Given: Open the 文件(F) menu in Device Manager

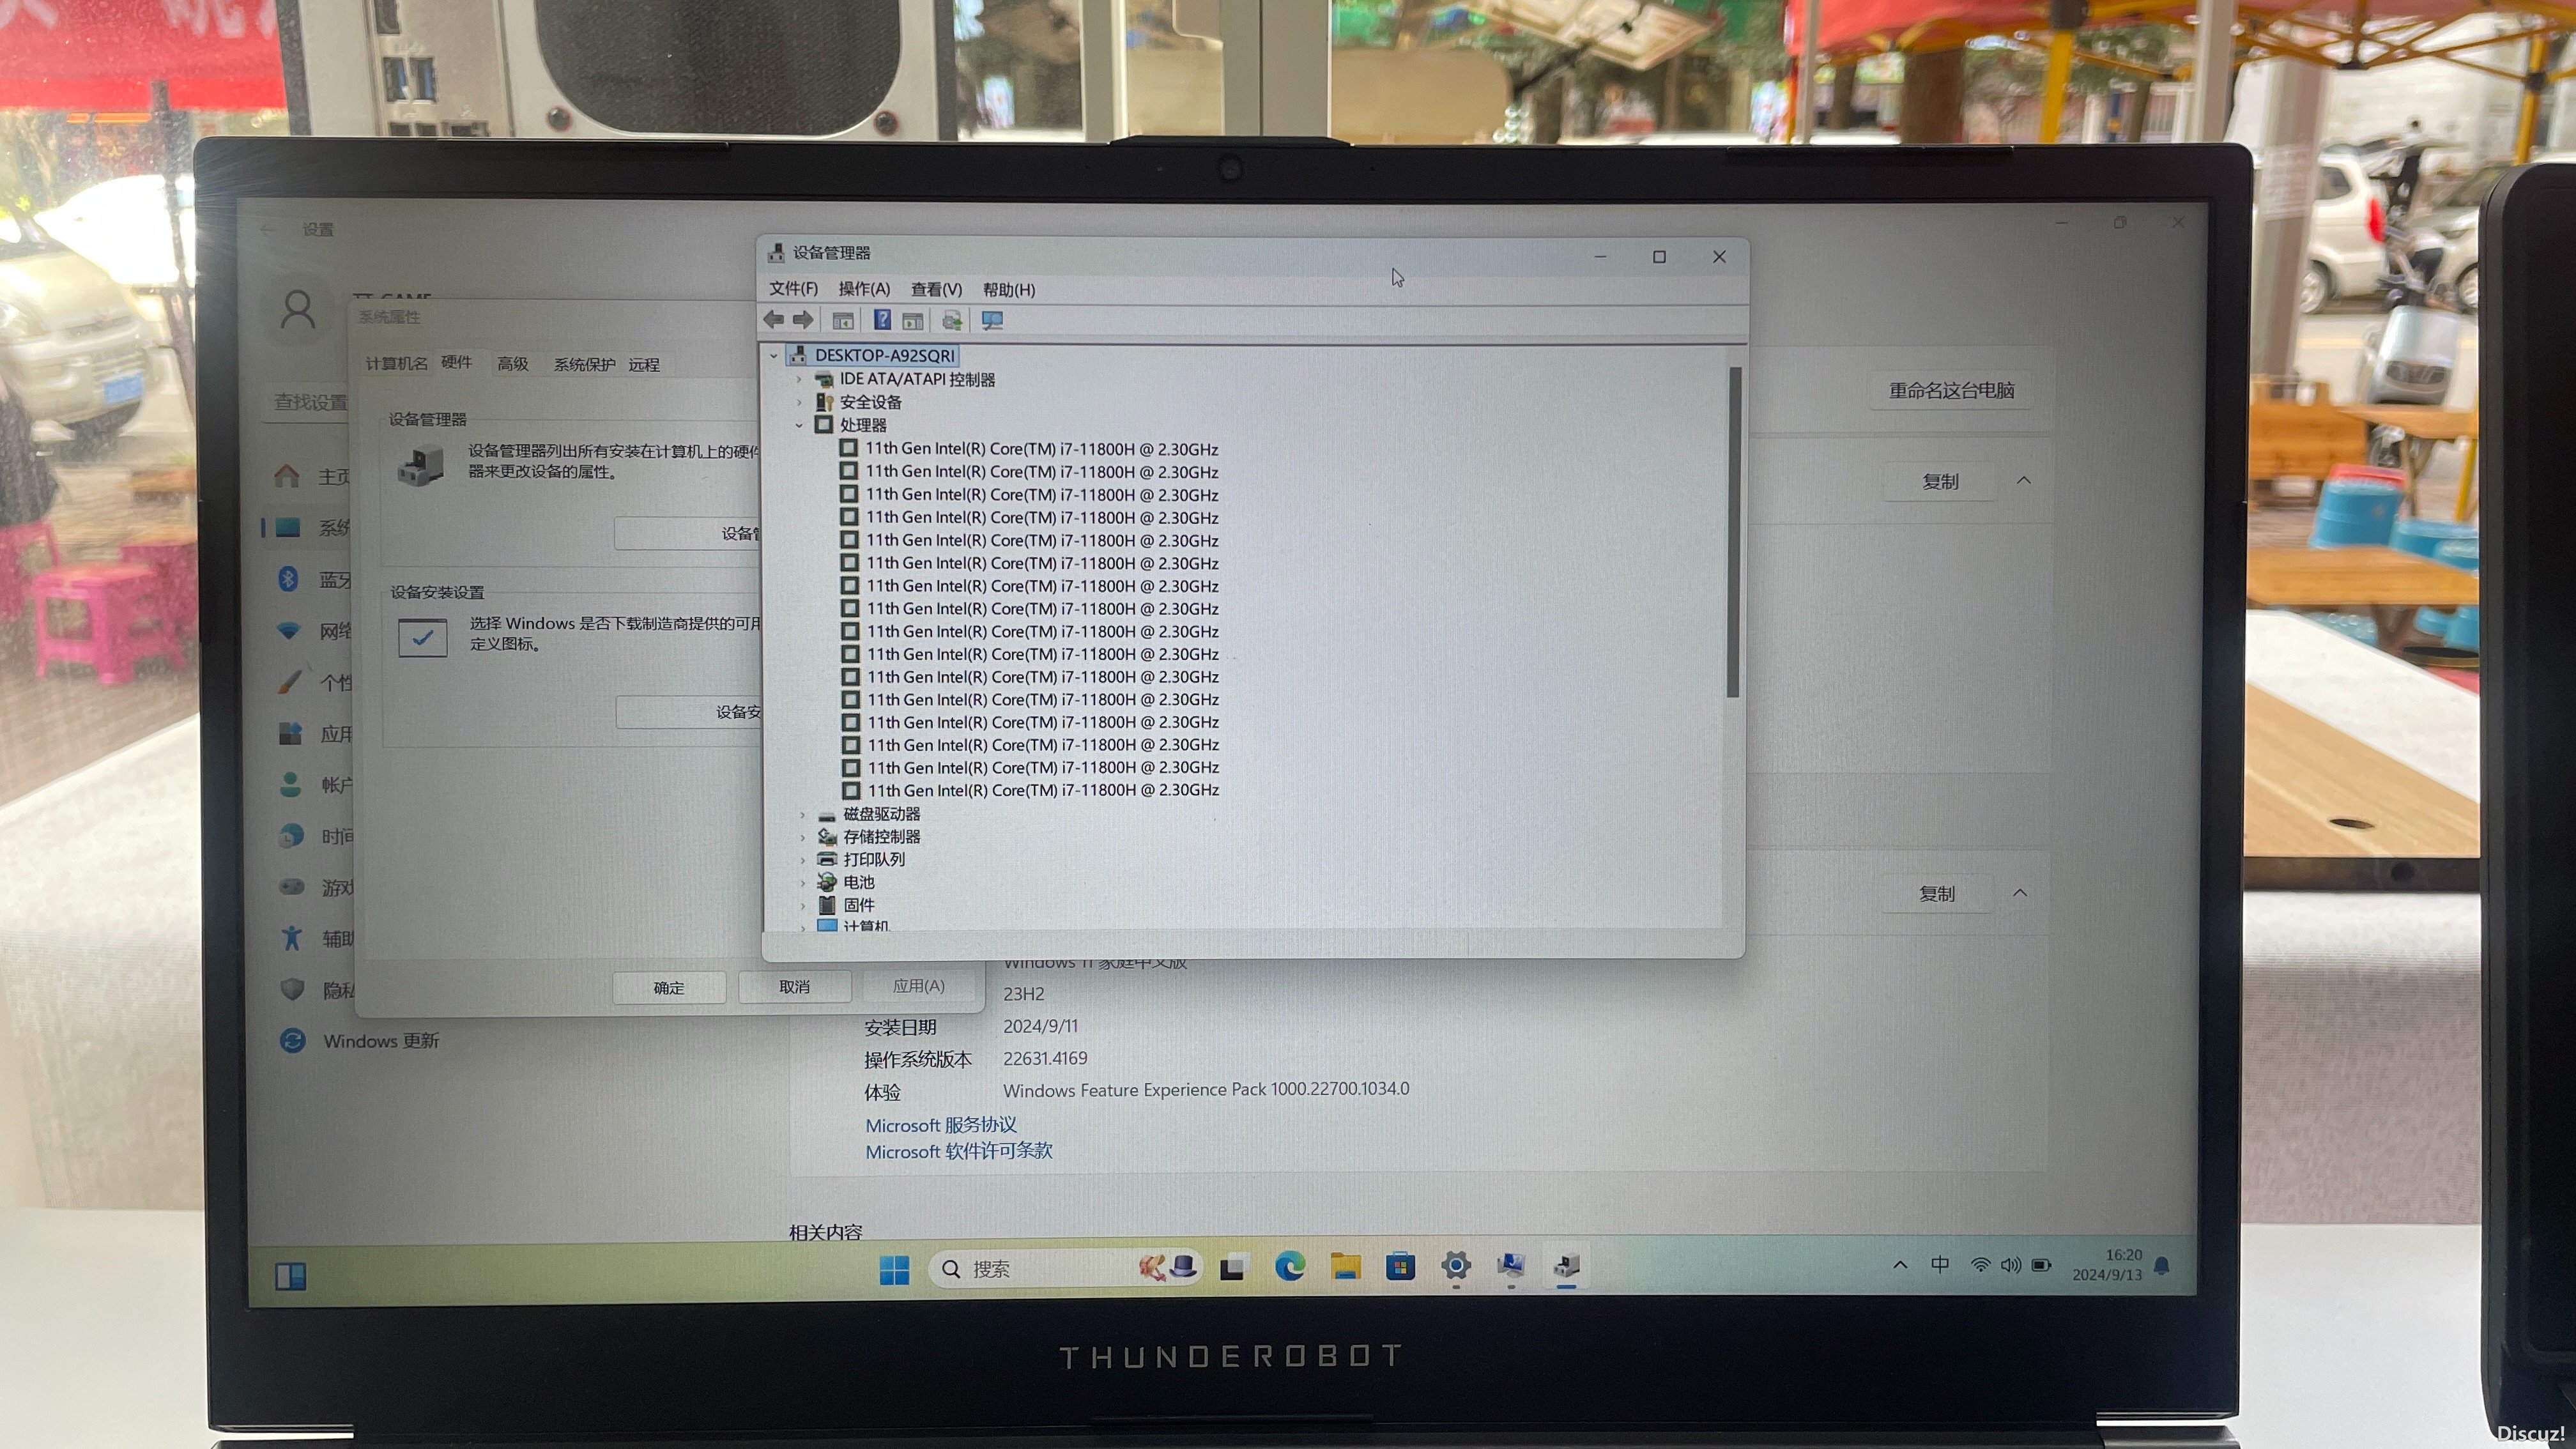Looking at the screenshot, I should coord(793,289).
